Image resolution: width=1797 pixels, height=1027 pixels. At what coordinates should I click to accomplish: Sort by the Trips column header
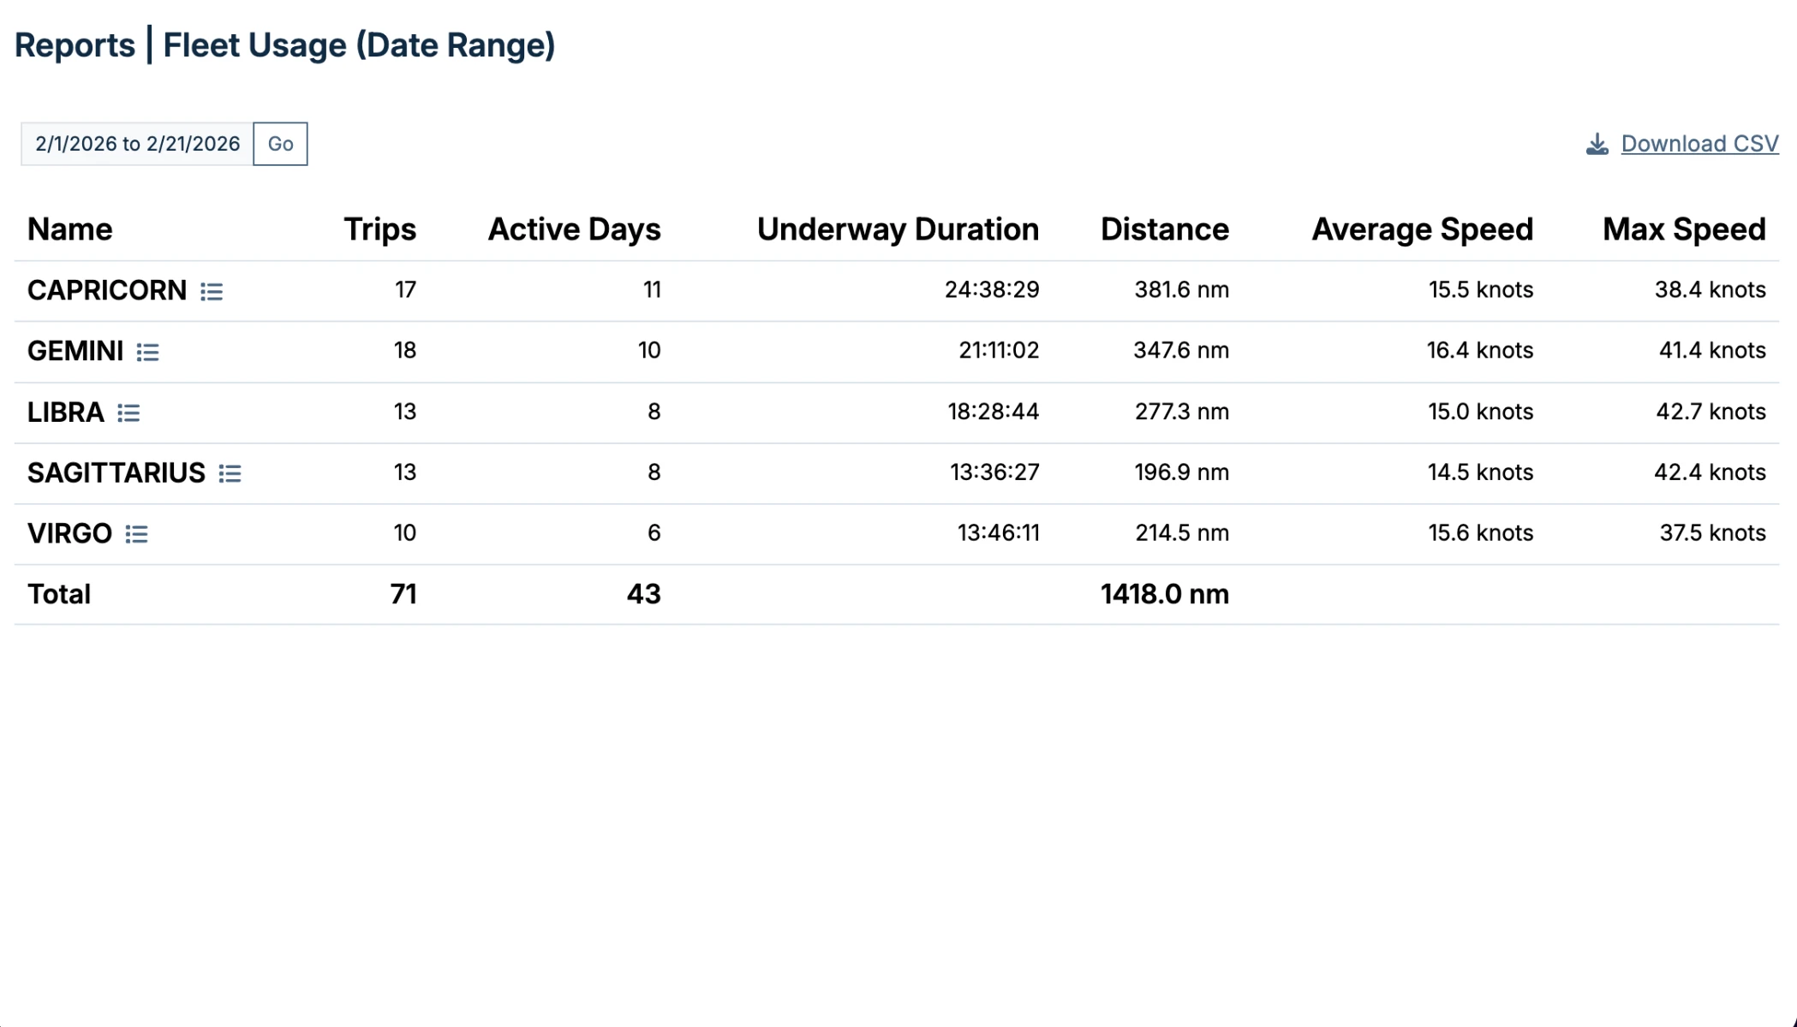coord(379,229)
